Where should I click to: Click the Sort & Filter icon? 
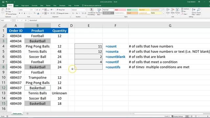(x=194, y=10)
